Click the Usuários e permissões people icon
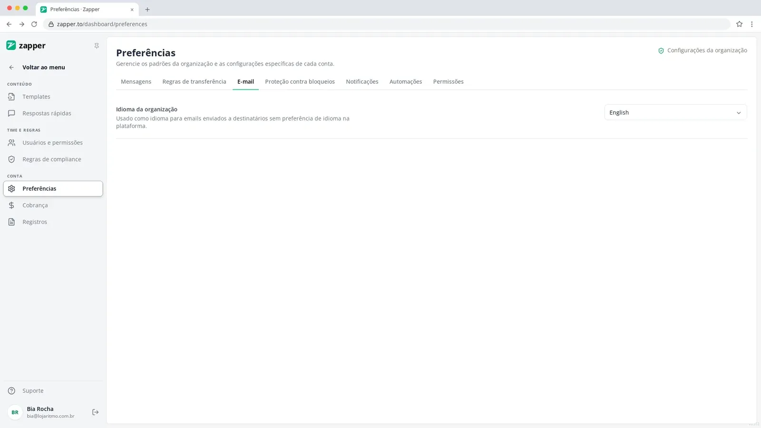This screenshot has height=428, width=761. [11, 143]
